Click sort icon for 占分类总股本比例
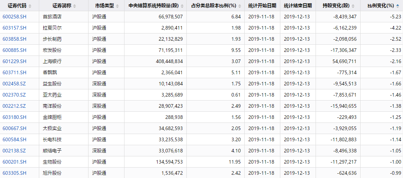The width and height of the screenshot is (403, 178). [240, 6]
